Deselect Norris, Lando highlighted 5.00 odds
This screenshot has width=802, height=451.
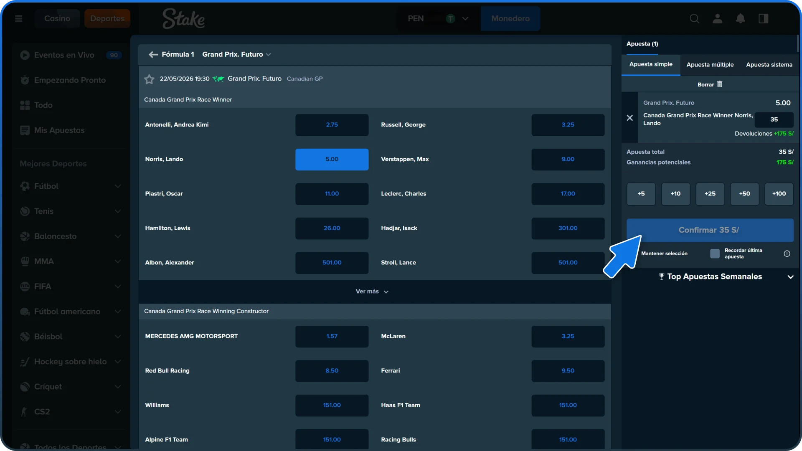332,160
